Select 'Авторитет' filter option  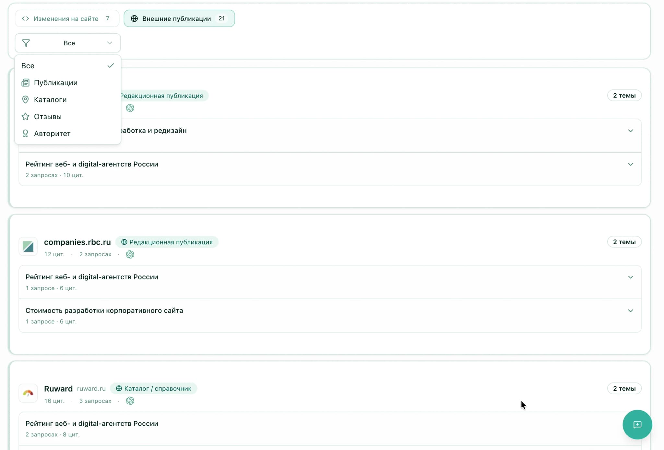pos(52,133)
